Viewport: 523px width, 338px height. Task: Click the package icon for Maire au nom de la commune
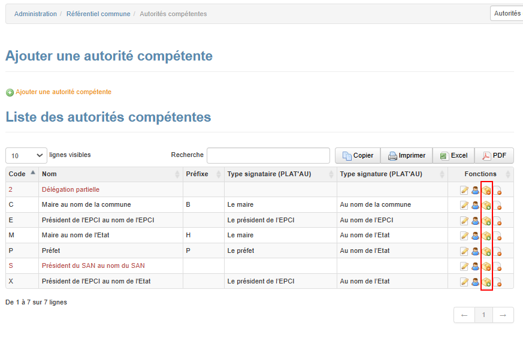point(486,205)
